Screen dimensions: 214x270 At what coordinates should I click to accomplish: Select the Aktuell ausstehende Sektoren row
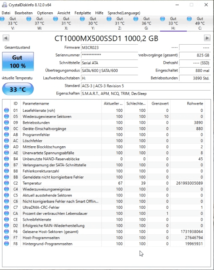click(x=104, y=195)
